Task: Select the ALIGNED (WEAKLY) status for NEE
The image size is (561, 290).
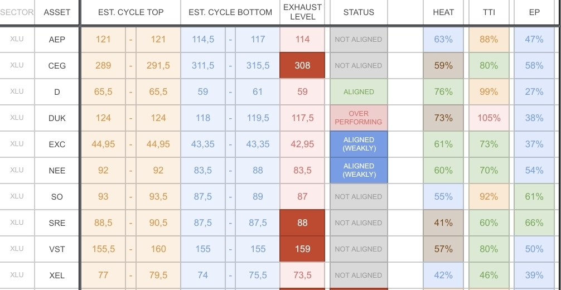Action: [359, 170]
